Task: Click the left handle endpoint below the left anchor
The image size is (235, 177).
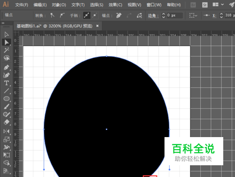Action: (x=44, y=169)
